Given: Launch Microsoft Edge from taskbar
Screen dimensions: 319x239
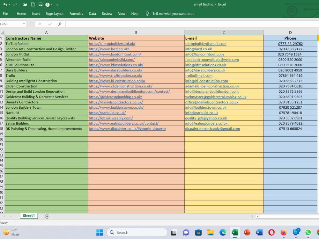Looking at the screenshot, I should (x=223, y=233).
